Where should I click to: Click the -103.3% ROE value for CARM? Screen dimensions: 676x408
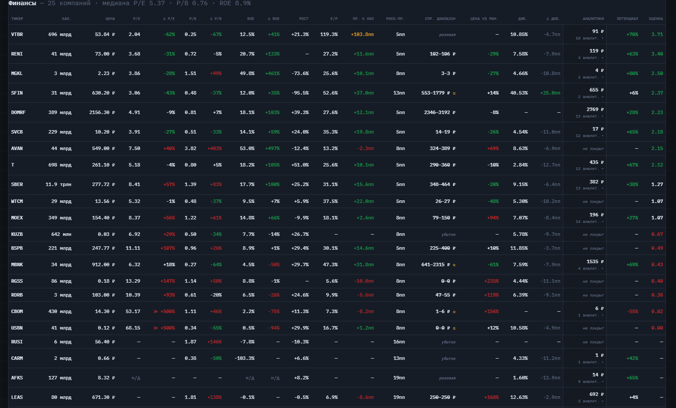pyautogui.click(x=244, y=359)
